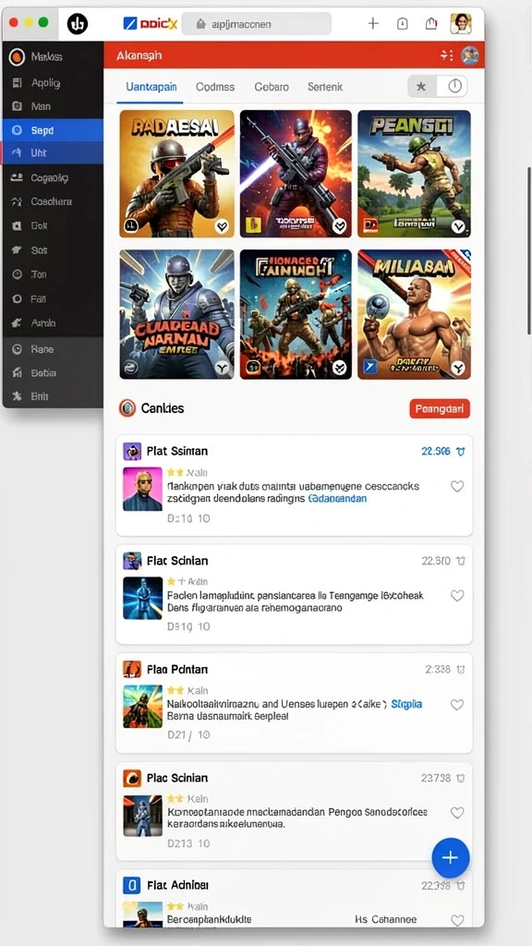Screen dimensions: 532x946
Task: Open the purple space soldier game thumbnail
Action: [296, 173]
